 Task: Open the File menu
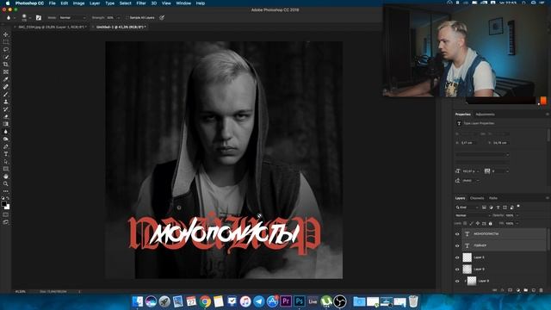click(52, 3)
